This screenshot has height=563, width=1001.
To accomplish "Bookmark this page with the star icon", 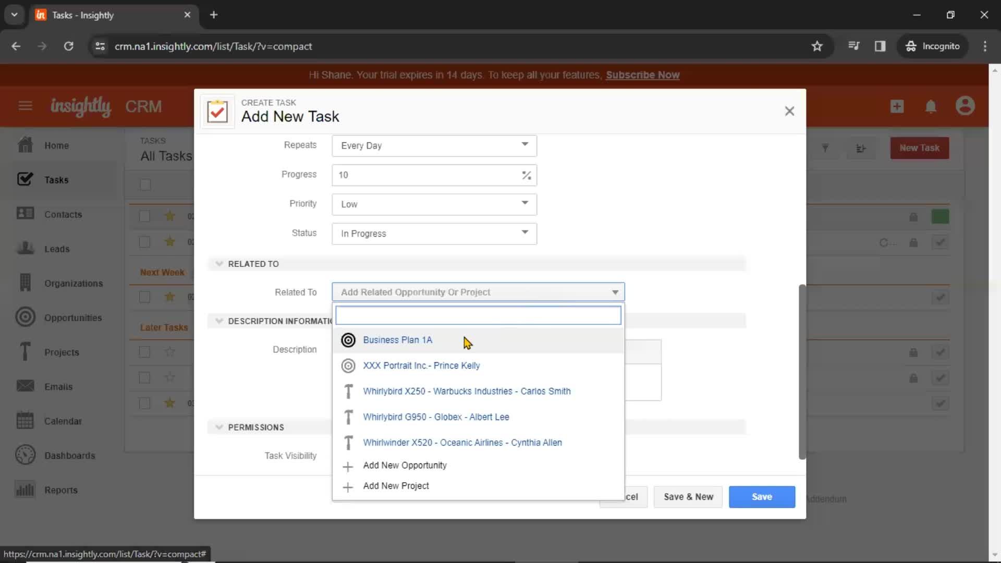I will coord(817,46).
